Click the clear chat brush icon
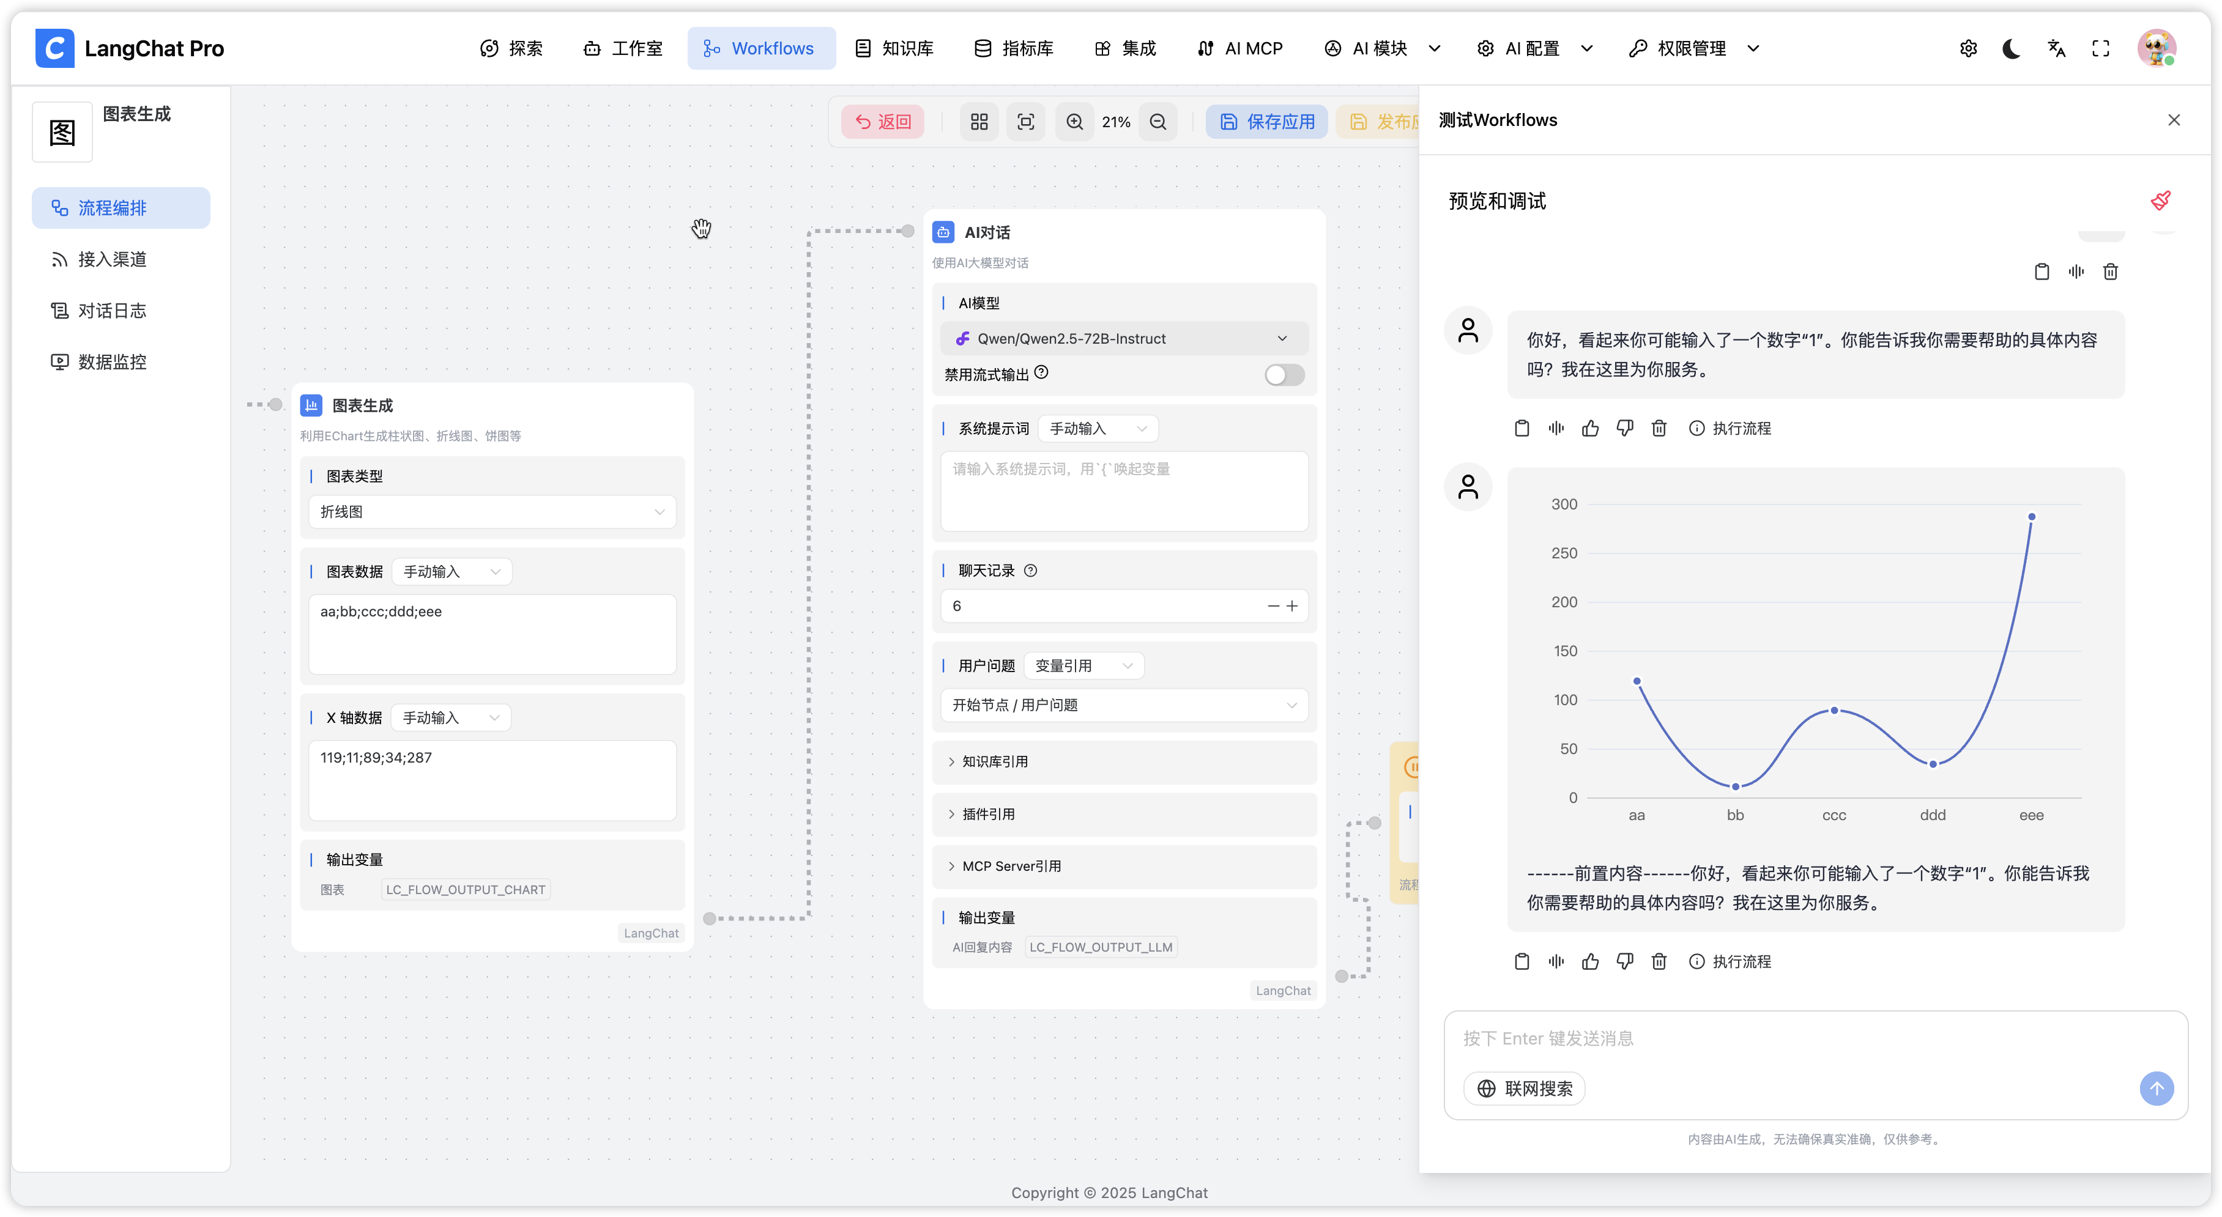Screen dimensions: 2222x1217 coord(2161,201)
